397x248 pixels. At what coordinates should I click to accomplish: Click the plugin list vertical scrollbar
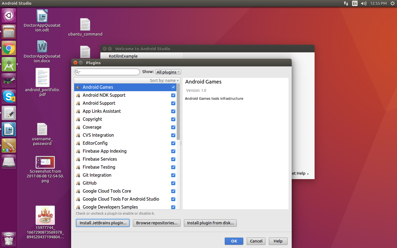click(178, 112)
